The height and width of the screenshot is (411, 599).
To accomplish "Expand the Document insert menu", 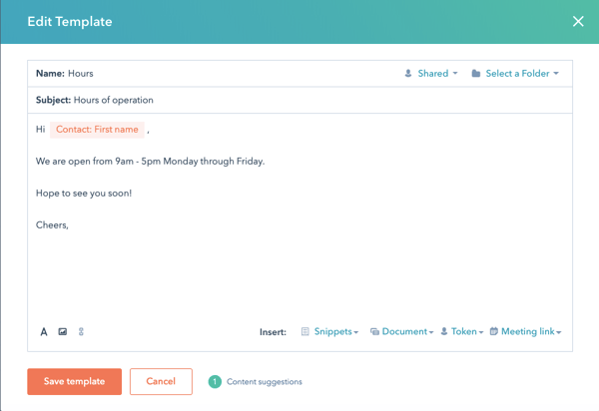I will coord(402,331).
